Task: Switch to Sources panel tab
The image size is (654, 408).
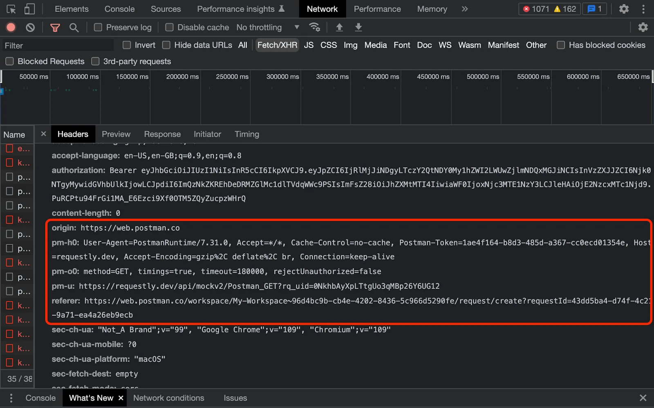Action: [166, 9]
